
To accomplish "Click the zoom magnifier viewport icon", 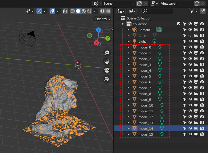I will coord(107,53).
